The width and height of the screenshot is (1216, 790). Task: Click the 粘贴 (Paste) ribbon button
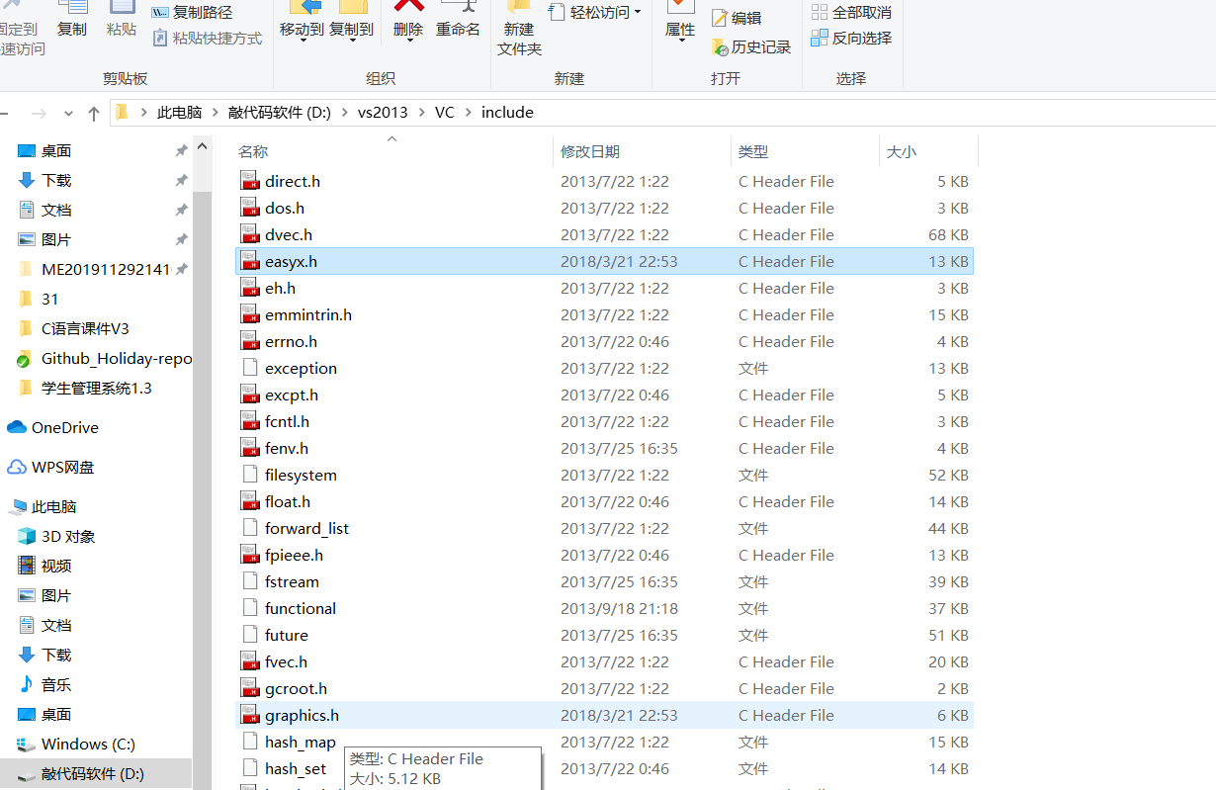[122, 20]
